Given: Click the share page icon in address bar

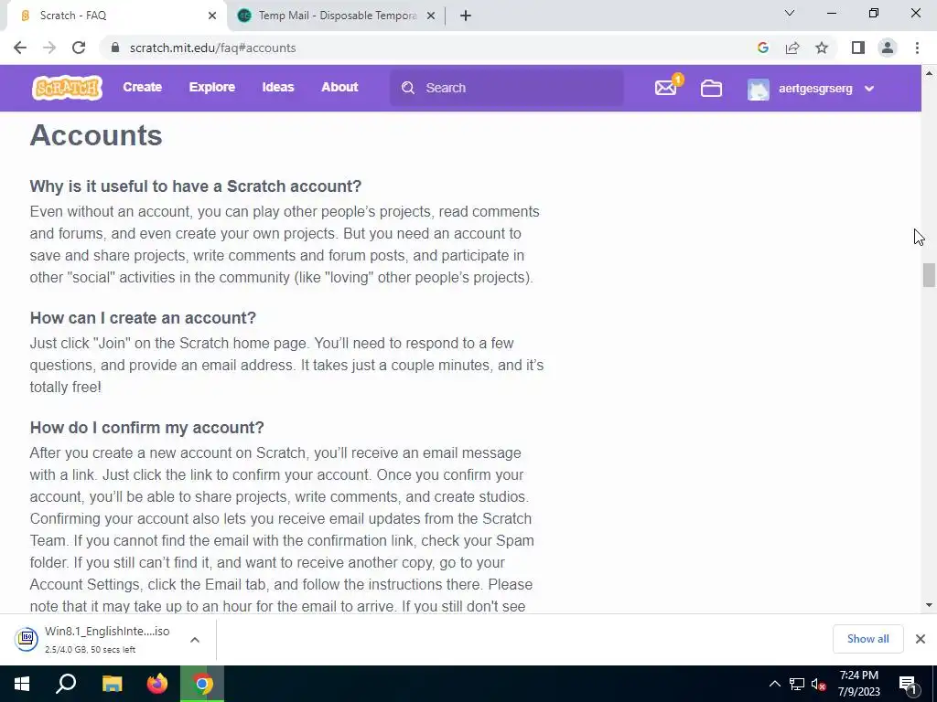Looking at the screenshot, I should click(x=792, y=48).
